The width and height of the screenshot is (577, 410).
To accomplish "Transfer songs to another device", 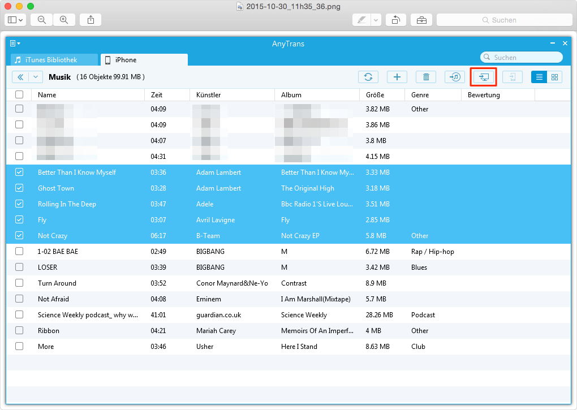I will coord(513,77).
